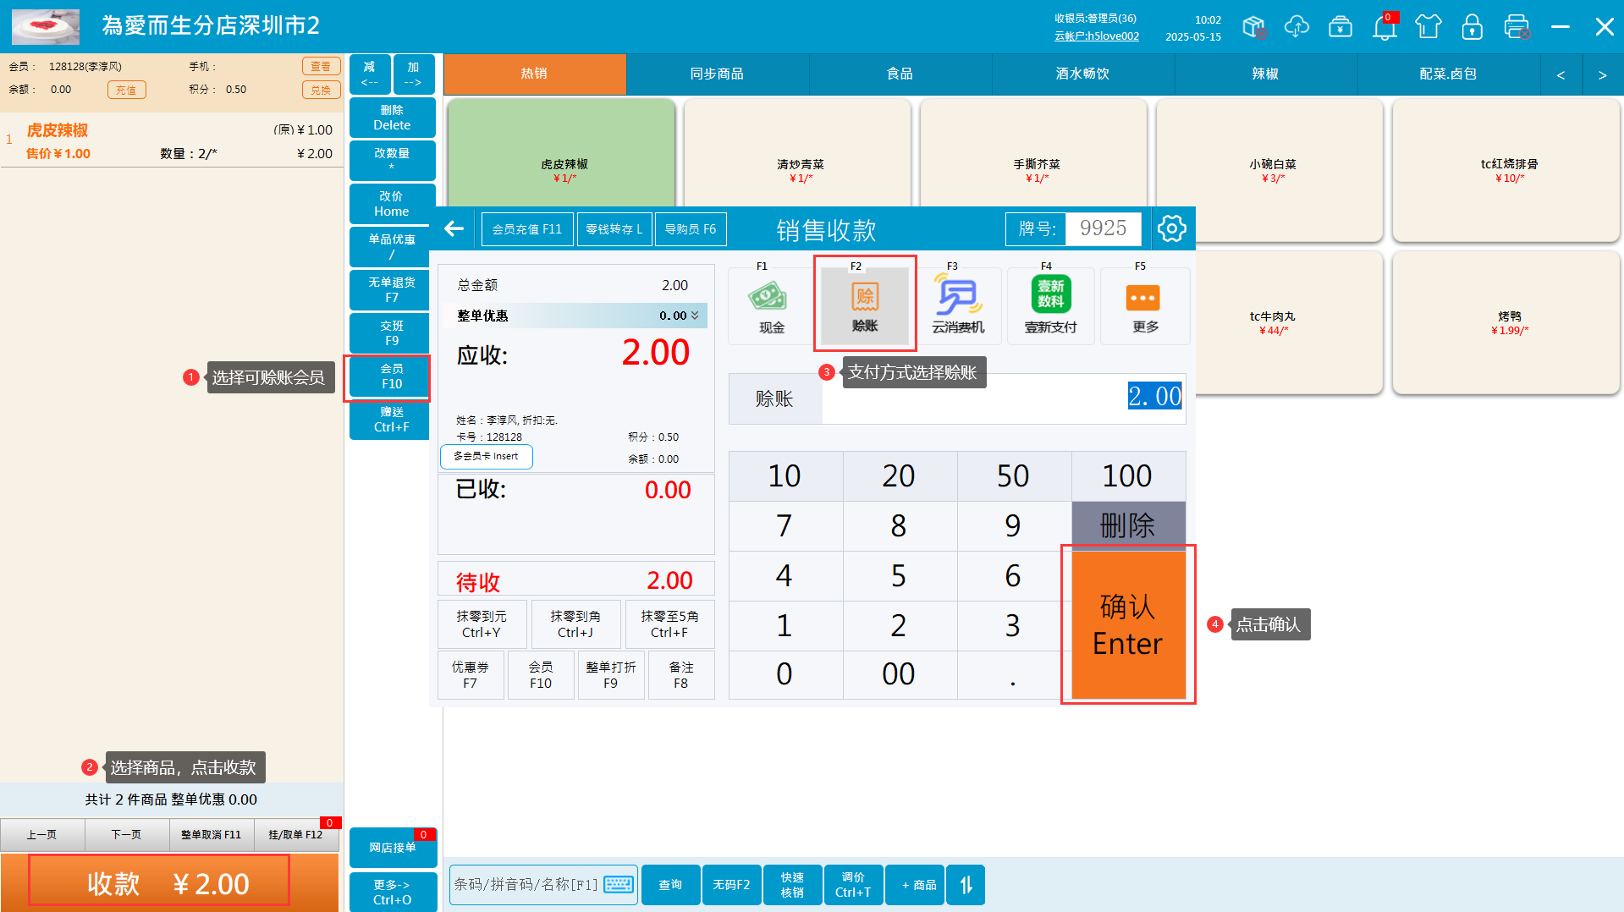Open the notification bell icon

[x=1384, y=27]
